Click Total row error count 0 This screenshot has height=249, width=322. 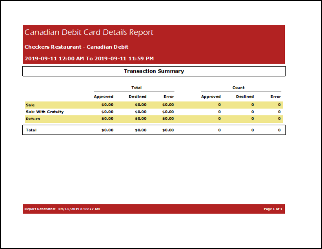pos(279,130)
